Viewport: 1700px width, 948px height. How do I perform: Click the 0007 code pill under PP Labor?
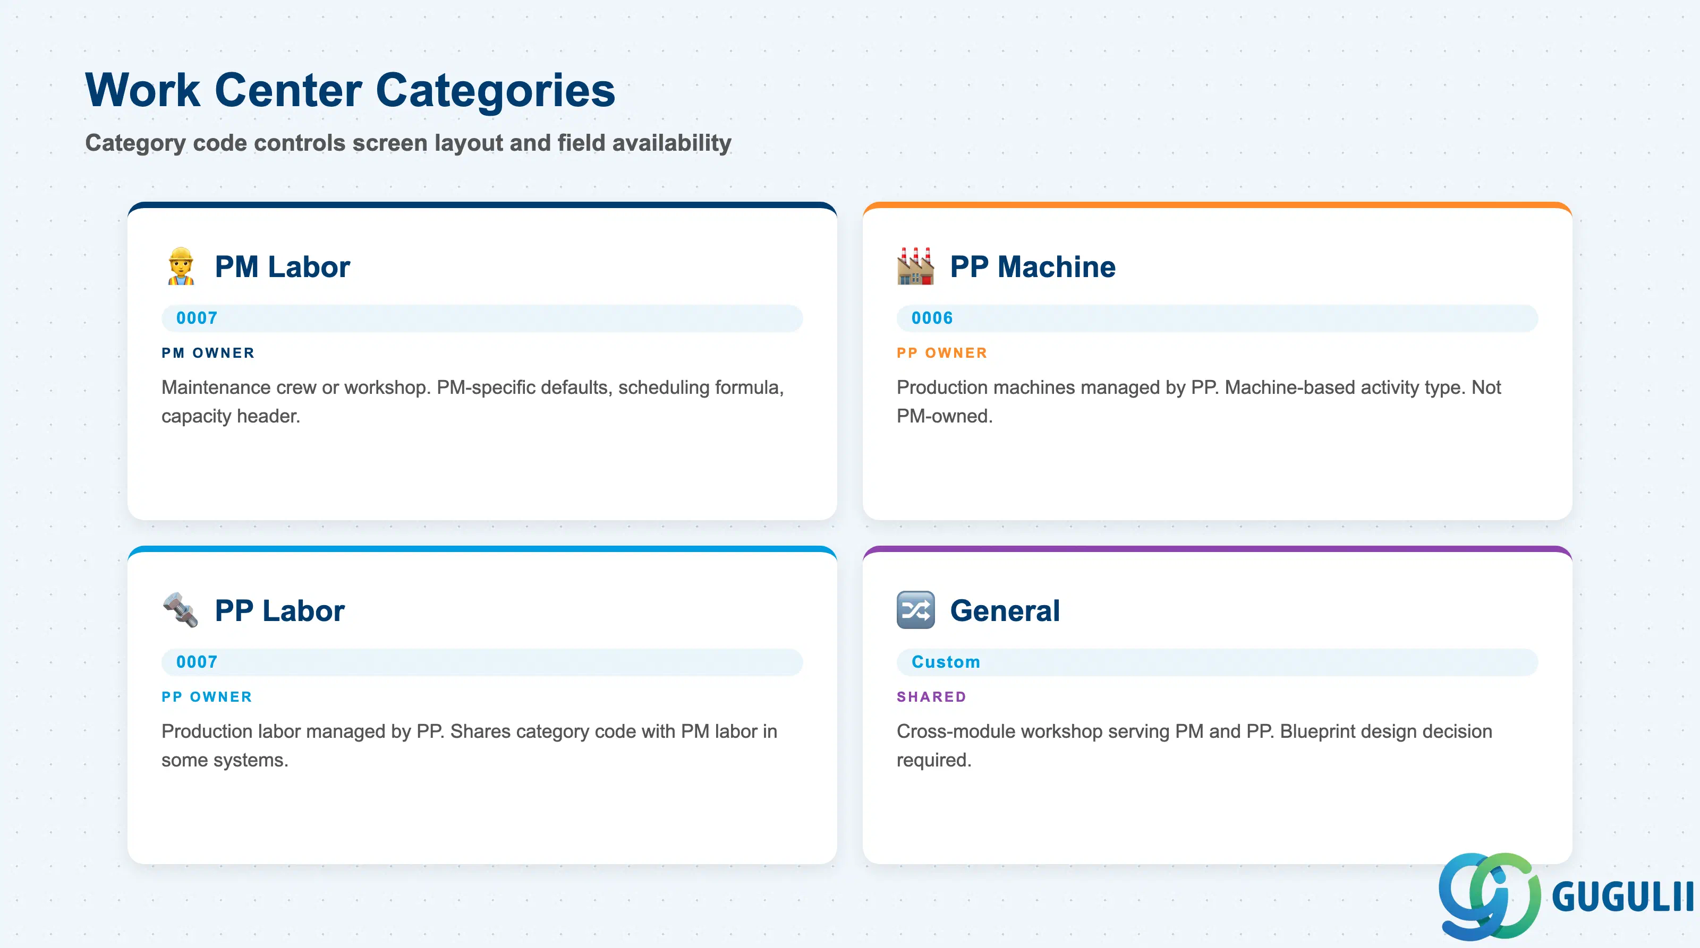[482, 662]
